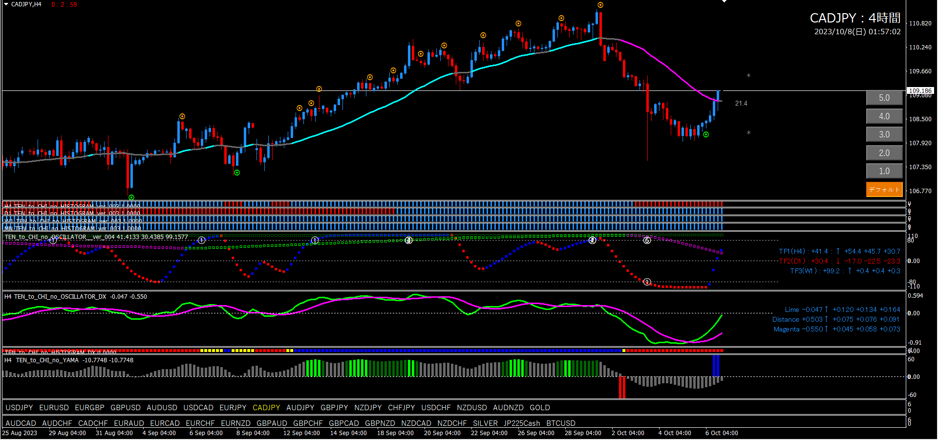Open the CADJPY,H4 chart dropdown arrow

6,4
